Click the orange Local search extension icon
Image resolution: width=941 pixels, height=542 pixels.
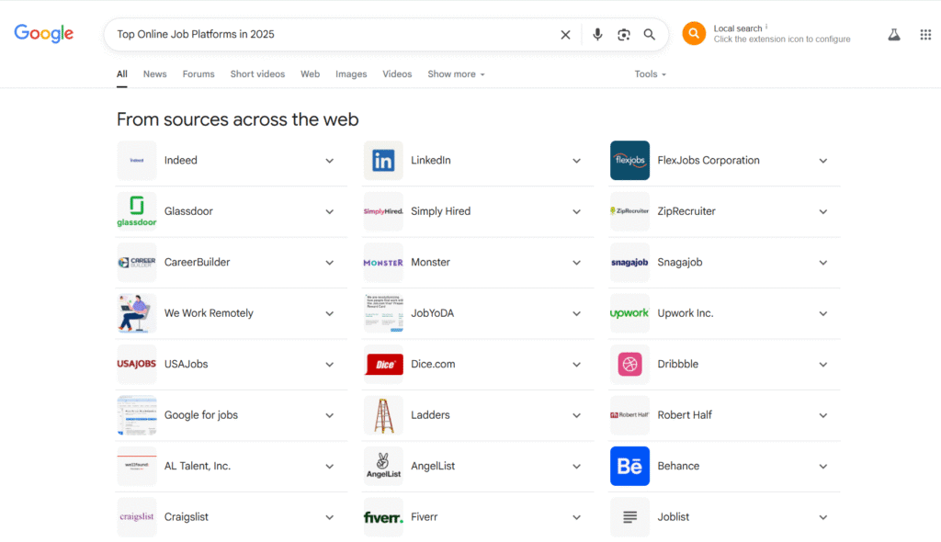(694, 34)
